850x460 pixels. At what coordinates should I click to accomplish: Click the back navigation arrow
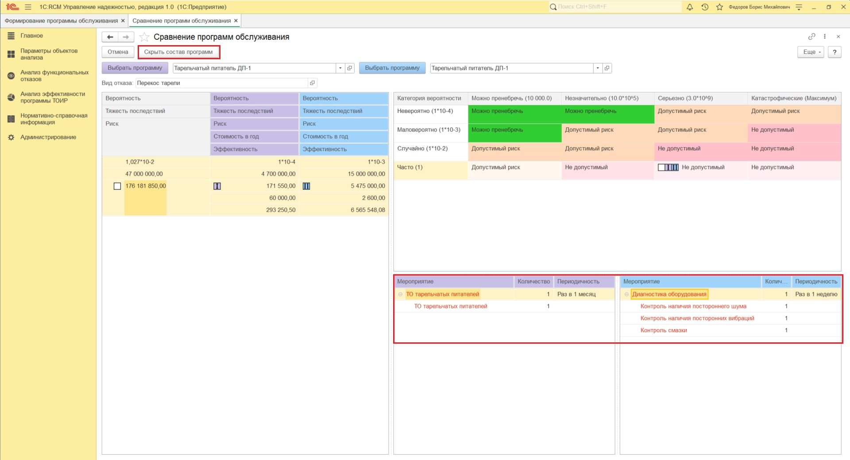(x=110, y=37)
